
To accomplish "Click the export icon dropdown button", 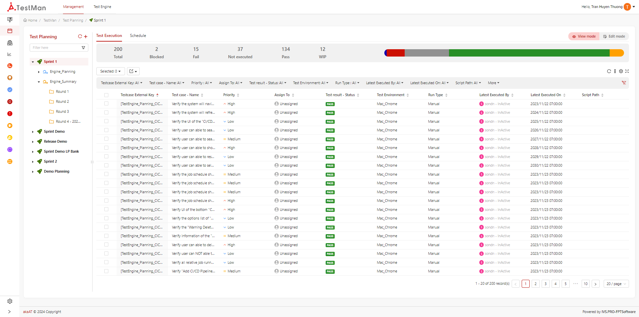I will (x=133, y=71).
